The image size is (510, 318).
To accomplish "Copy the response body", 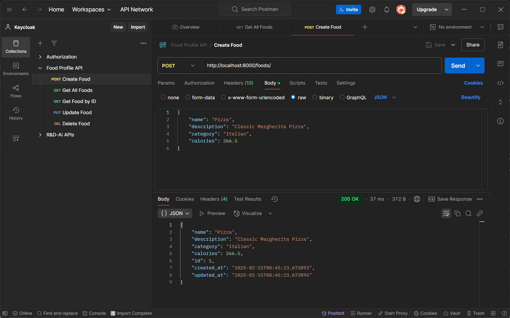I will pyautogui.click(x=457, y=213).
